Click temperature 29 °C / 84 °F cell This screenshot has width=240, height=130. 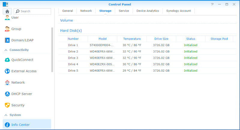click(x=132, y=71)
